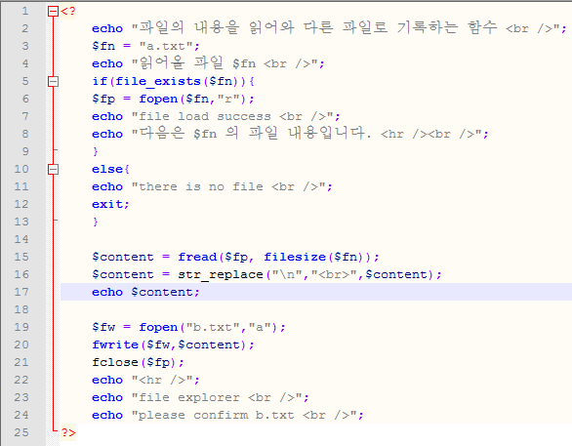
Task: Click the opening '<?' PHP tag
Action: [68, 12]
